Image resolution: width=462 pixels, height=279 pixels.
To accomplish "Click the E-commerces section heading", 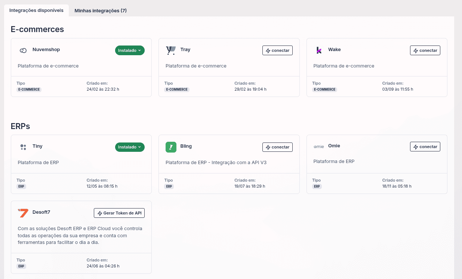I will tap(37, 29).
